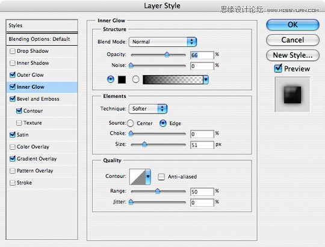Expand the gradient picker dropdown arrow
Viewport: 325px width, 247px height.
206,80
